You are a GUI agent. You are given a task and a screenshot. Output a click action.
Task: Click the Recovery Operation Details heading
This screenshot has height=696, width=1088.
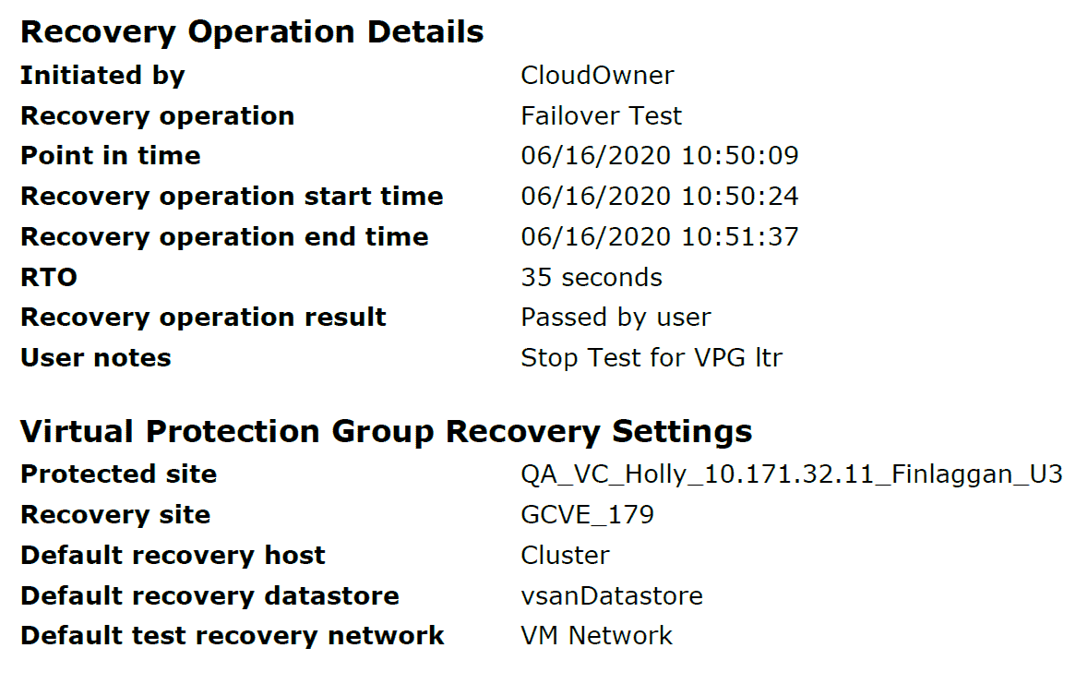(x=251, y=32)
